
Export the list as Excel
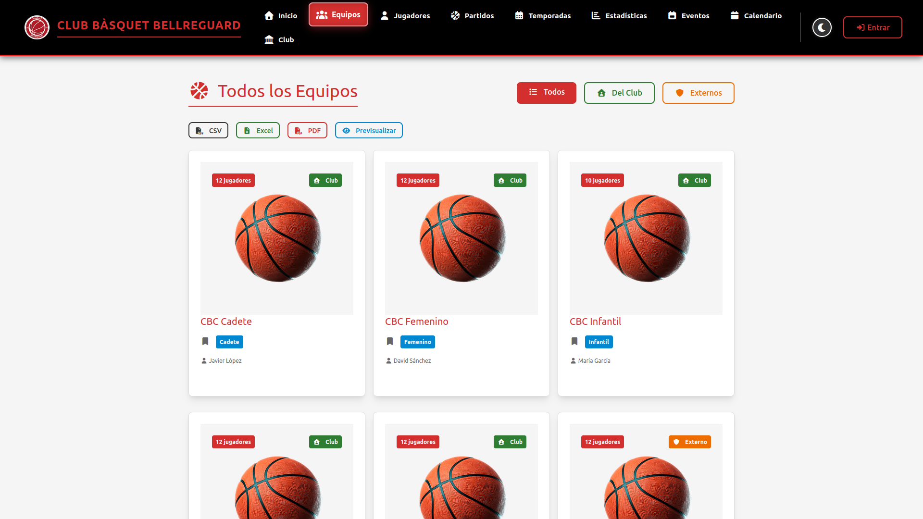pos(258,130)
